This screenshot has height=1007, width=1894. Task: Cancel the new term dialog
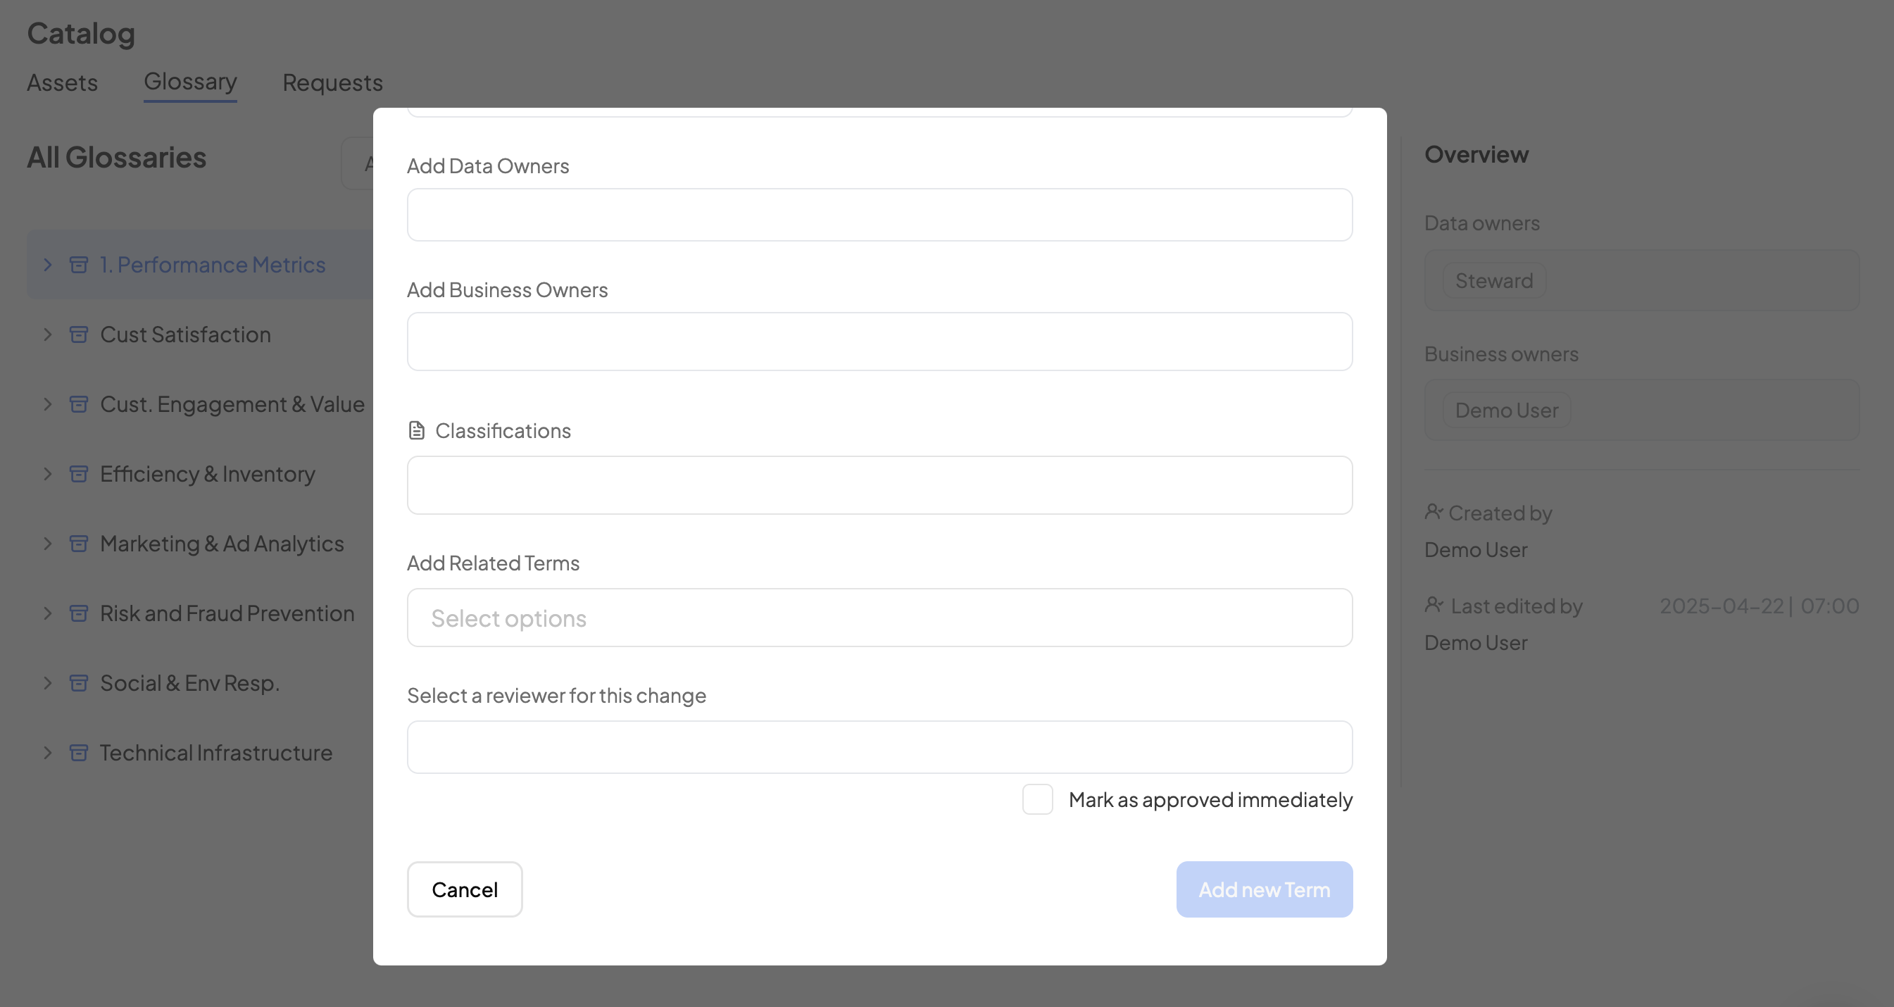point(465,889)
